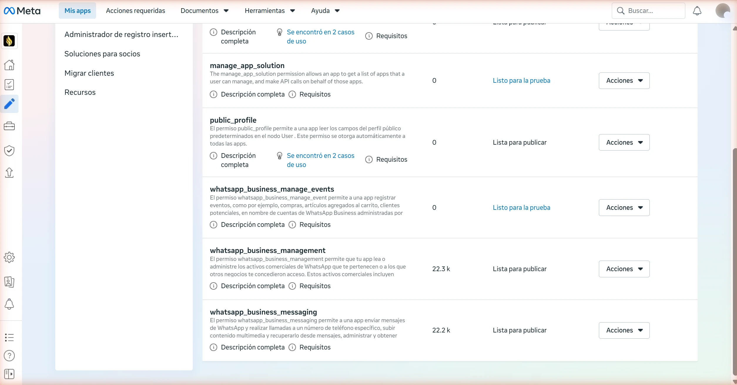Click the help question mark icon
The image size is (737, 385).
point(9,356)
